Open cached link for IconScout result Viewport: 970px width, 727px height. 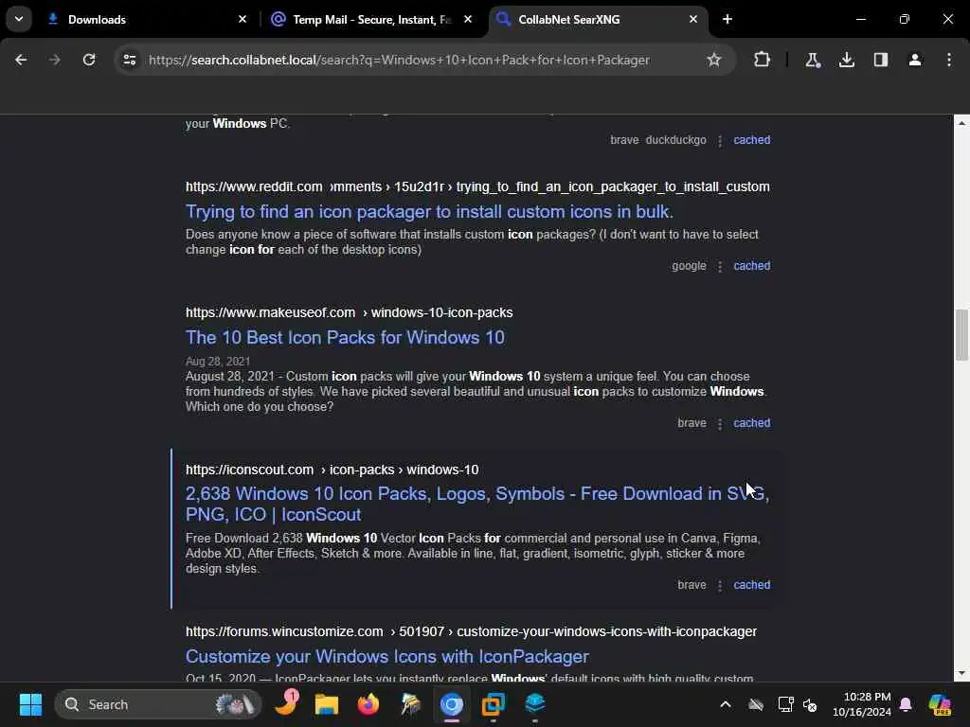coord(751,585)
